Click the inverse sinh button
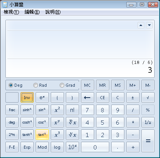160x158 pixels. (x=27, y=110)
